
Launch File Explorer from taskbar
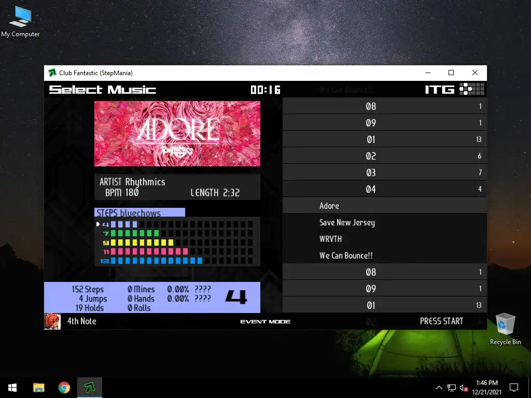tap(38, 388)
